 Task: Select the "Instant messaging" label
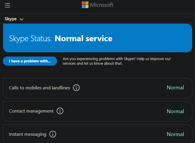(x=28, y=134)
